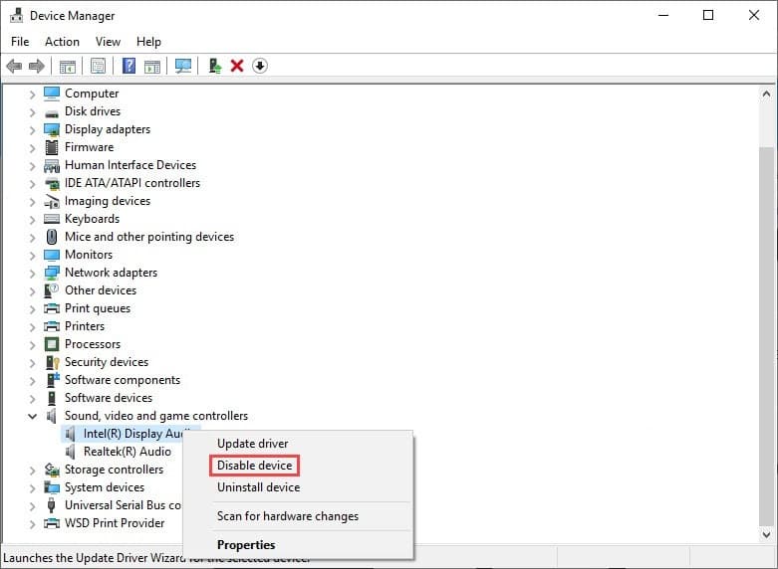The width and height of the screenshot is (778, 569).
Task: Select Update driver in the context menu
Action: pyautogui.click(x=253, y=444)
